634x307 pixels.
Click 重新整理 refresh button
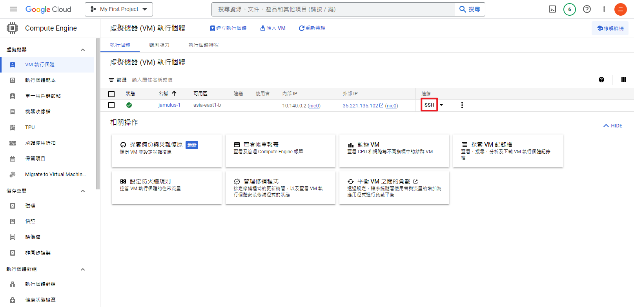coord(312,28)
